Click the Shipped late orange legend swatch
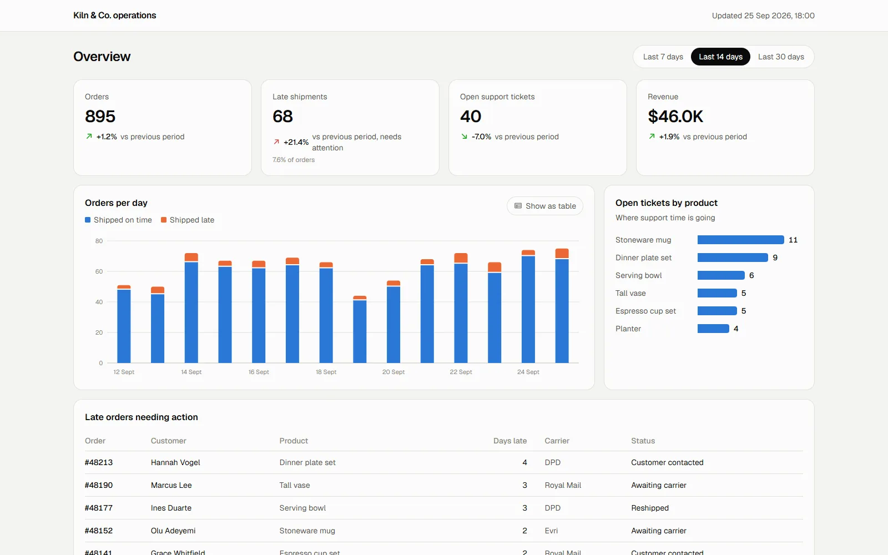Screen dimensions: 888x555 164,220
